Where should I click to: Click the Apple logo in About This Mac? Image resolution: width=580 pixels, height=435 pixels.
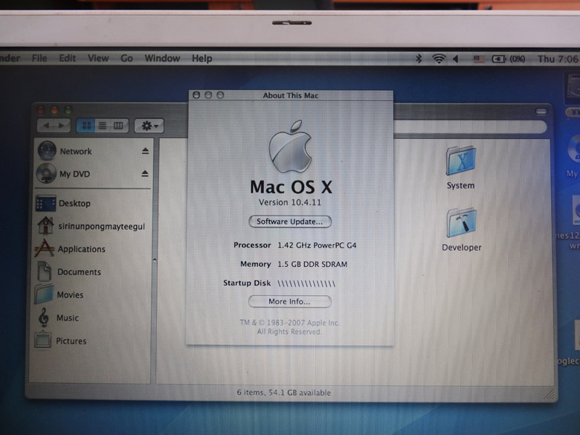(291, 146)
